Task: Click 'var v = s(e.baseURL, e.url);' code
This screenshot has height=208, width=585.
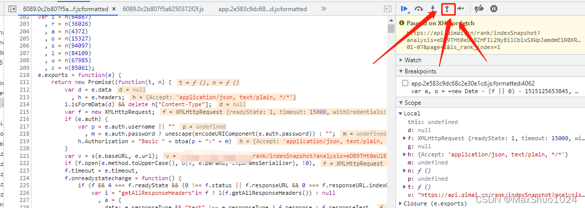Action: click(x=112, y=156)
